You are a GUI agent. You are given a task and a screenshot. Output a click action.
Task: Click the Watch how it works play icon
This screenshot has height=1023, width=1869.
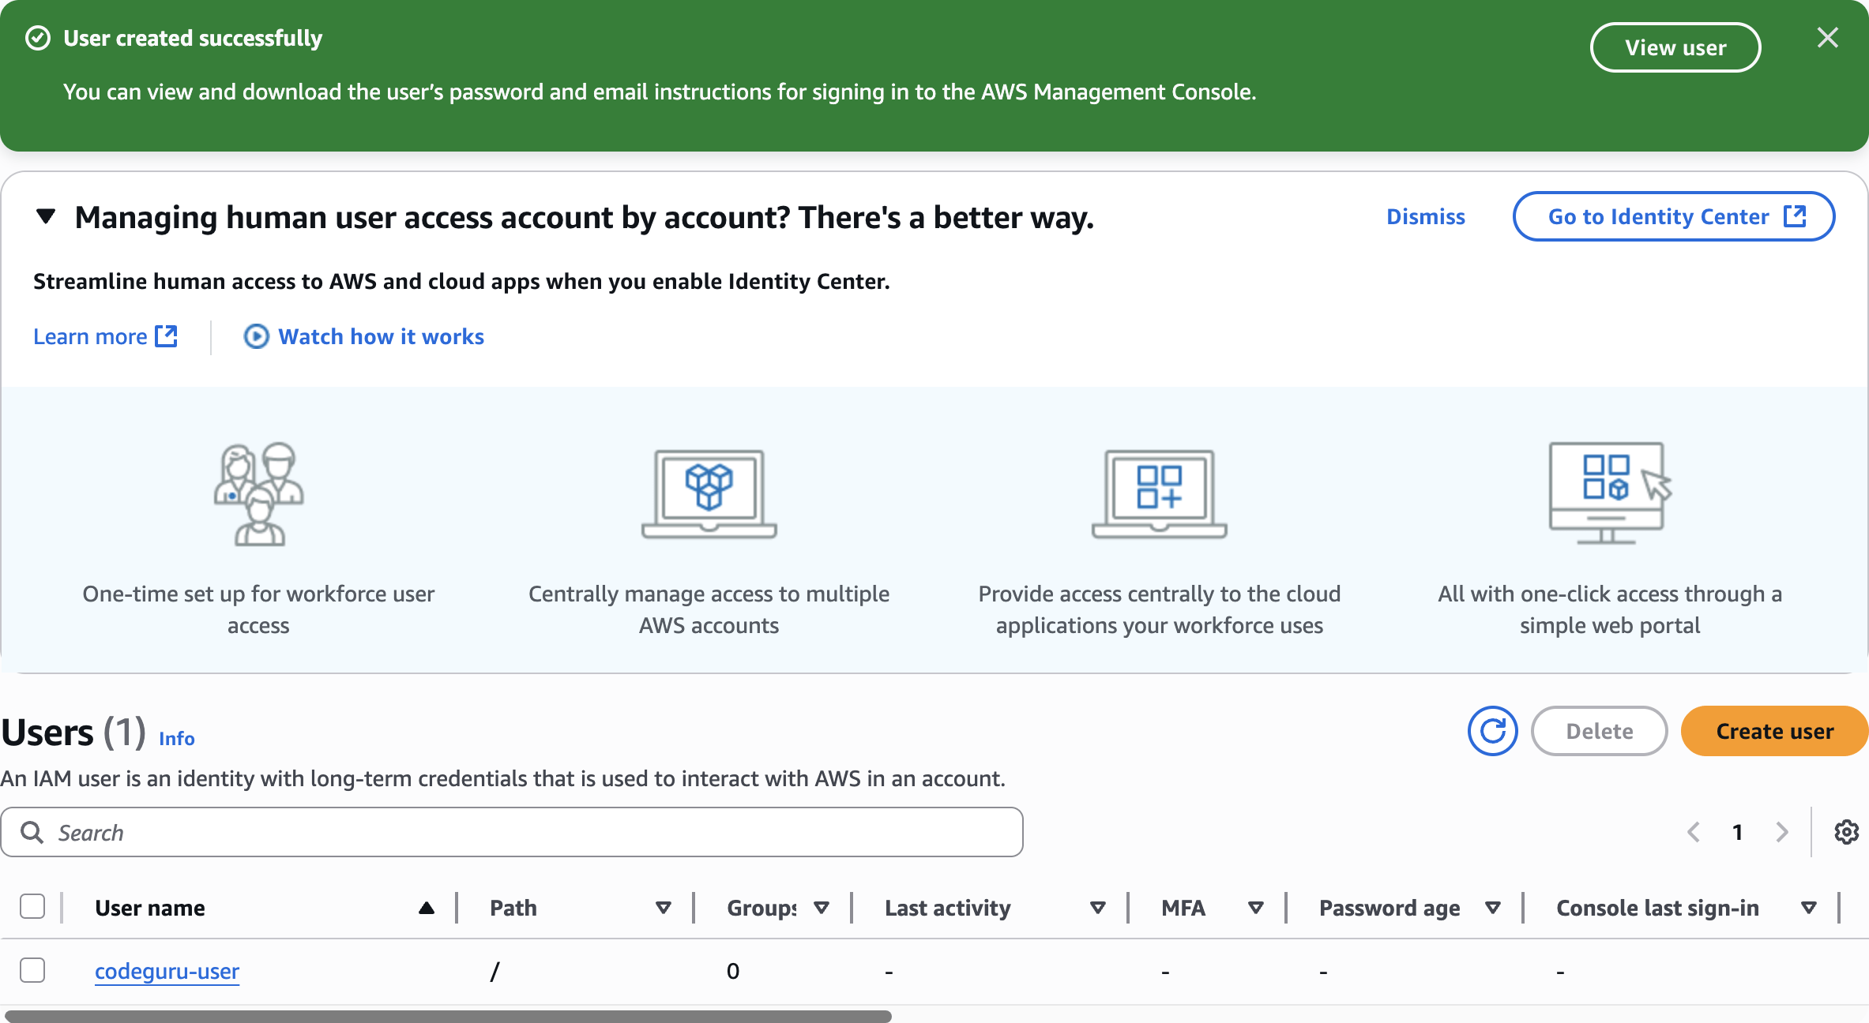[256, 336]
